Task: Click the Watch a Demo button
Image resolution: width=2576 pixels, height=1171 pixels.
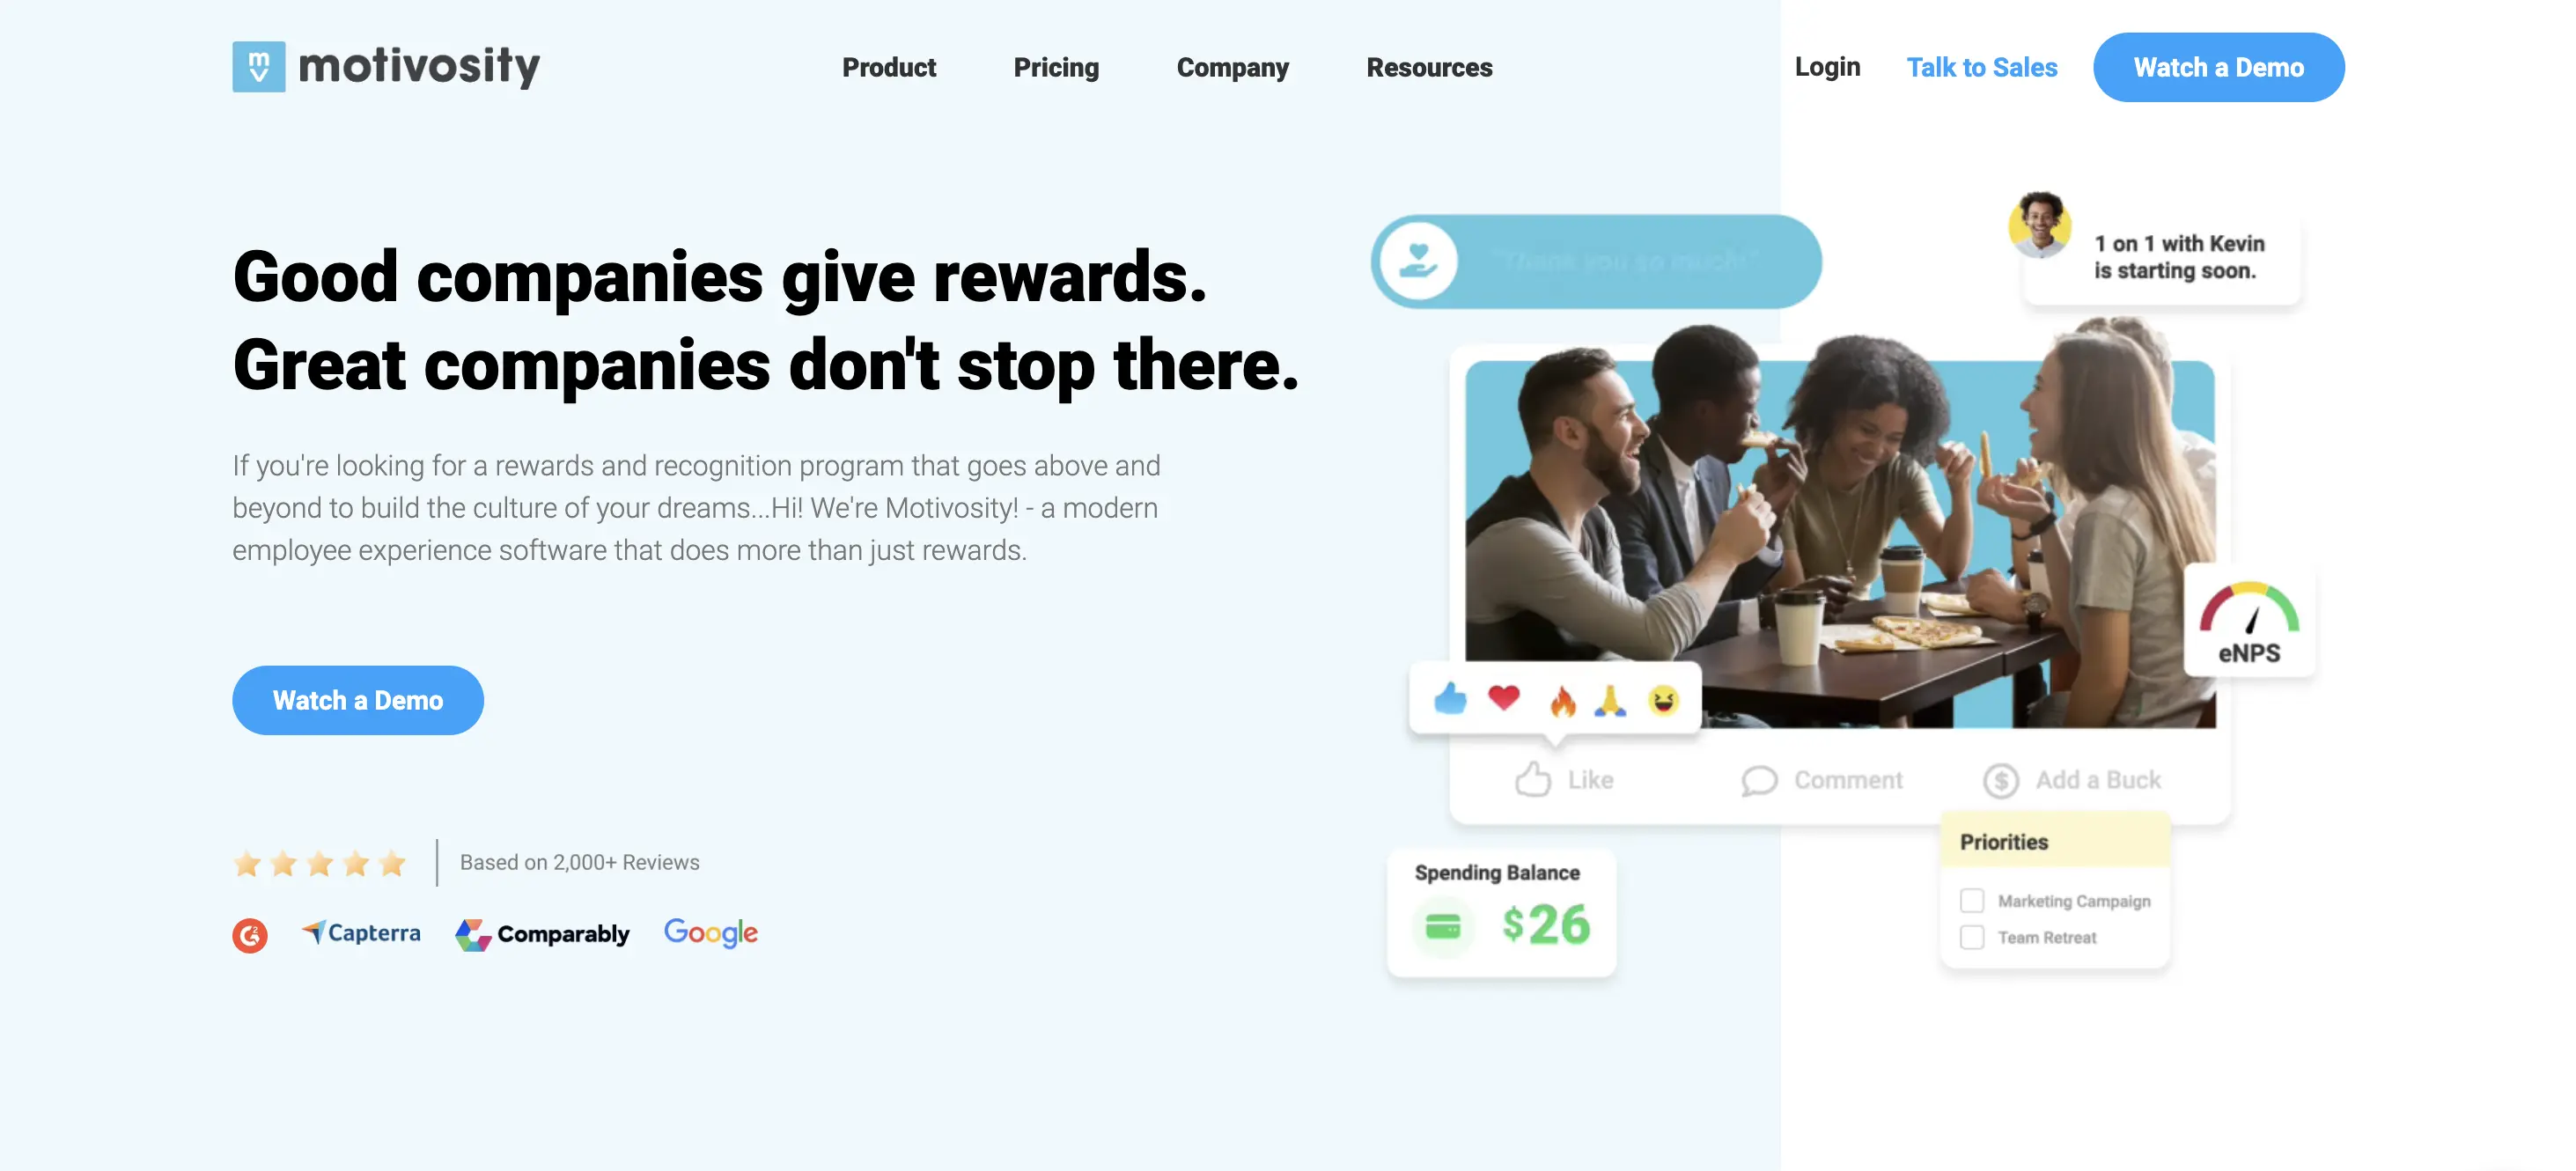Action: pyautogui.click(x=358, y=698)
